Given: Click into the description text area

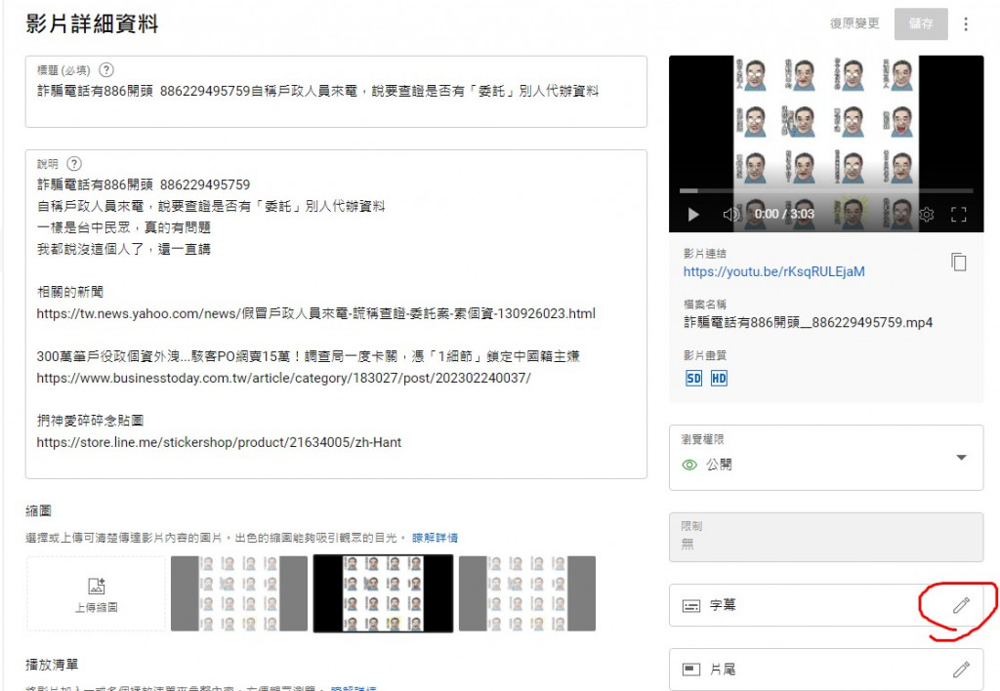Looking at the screenshot, I should tap(336, 314).
